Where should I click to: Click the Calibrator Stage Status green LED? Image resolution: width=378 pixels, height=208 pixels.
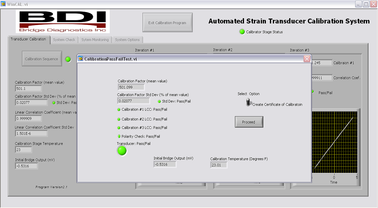coord(242,32)
